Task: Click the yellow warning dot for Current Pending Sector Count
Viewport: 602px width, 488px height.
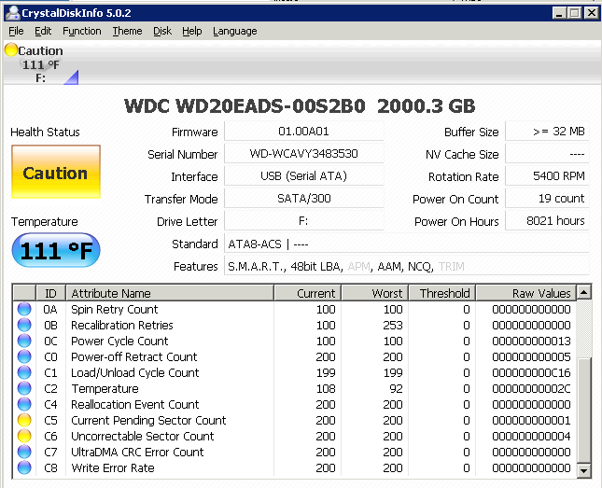Action: point(24,420)
